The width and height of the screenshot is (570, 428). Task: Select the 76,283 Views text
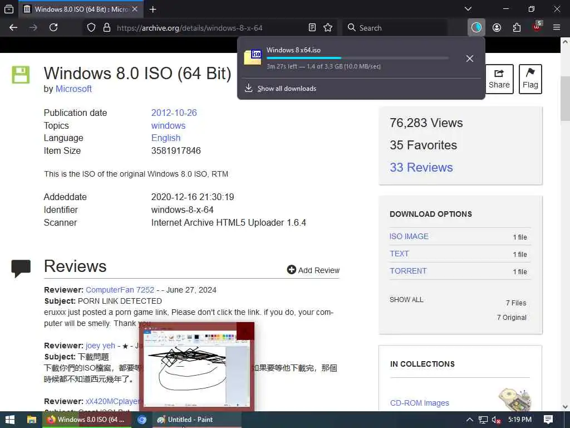click(426, 123)
